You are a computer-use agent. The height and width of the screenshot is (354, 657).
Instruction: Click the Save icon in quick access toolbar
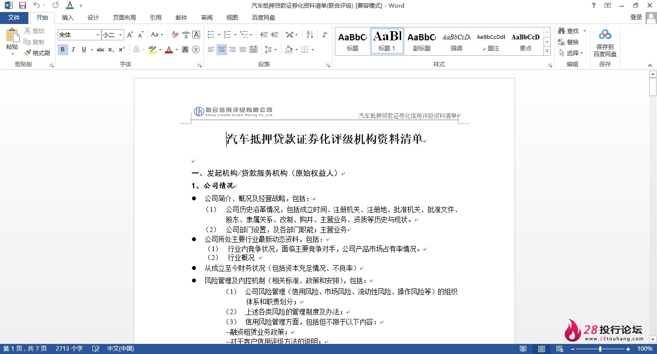coord(22,5)
